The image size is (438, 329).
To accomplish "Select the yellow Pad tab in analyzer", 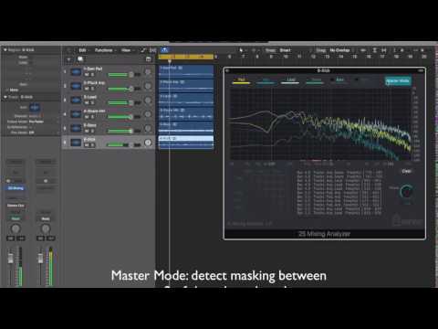I will pyautogui.click(x=241, y=80).
